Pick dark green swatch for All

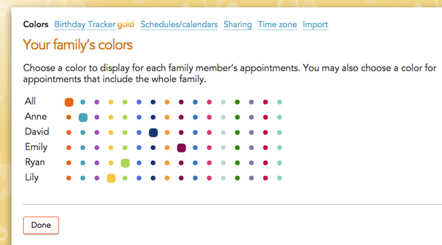[237, 102]
